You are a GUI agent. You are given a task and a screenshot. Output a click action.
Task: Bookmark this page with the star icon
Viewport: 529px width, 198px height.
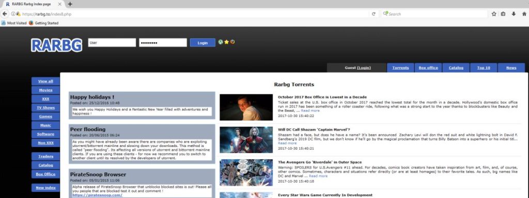pyautogui.click(x=494, y=14)
